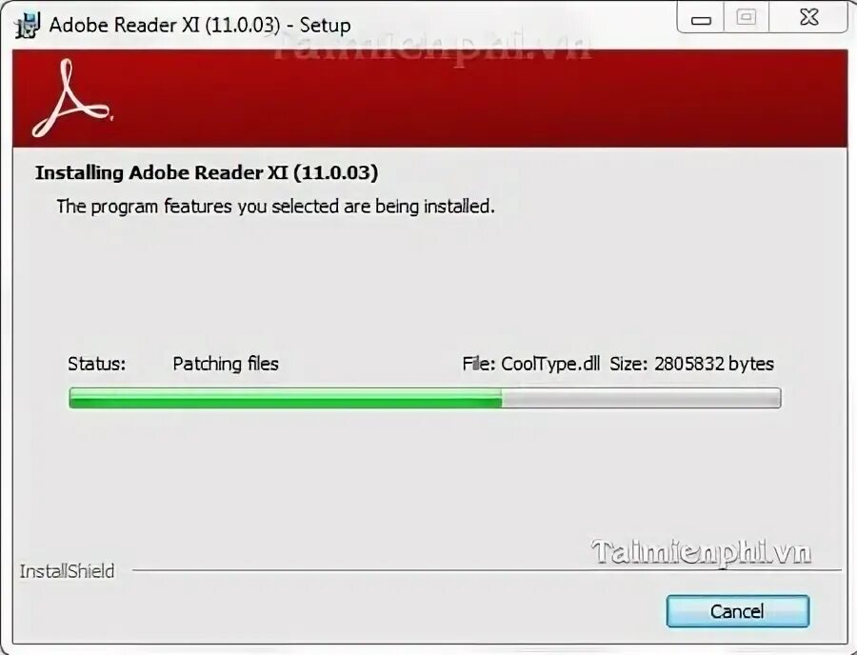Click the Taimienphi.vn watermark at bottom
This screenshot has height=655, width=857.
[701, 552]
